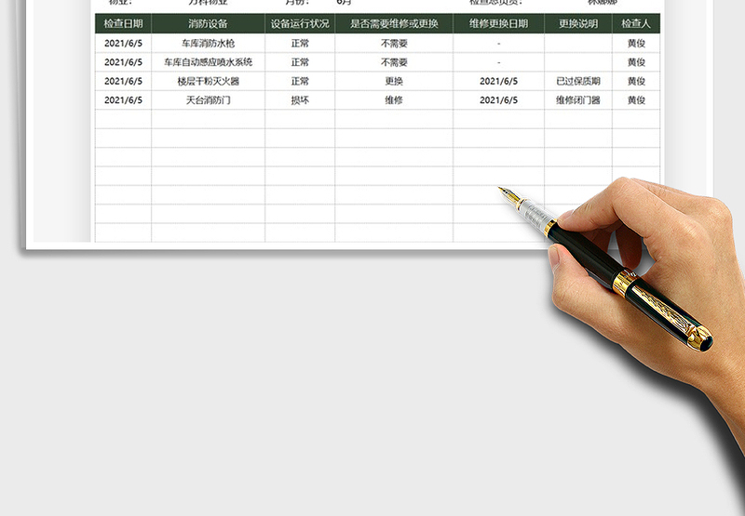Select the 更换说明 column header

coord(578,24)
